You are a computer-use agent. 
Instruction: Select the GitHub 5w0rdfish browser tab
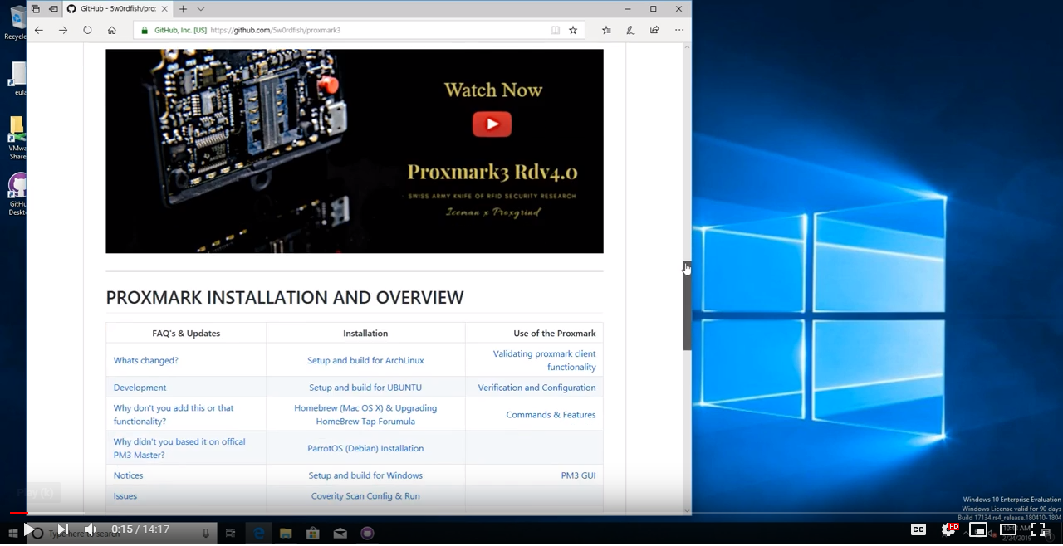pyautogui.click(x=116, y=9)
